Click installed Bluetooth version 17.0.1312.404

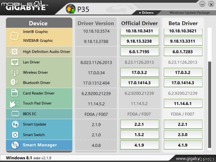[96, 83]
